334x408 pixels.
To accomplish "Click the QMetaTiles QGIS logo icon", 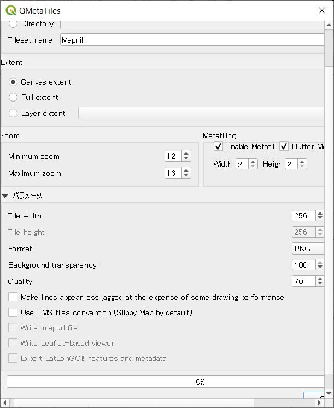I will [x=10, y=10].
